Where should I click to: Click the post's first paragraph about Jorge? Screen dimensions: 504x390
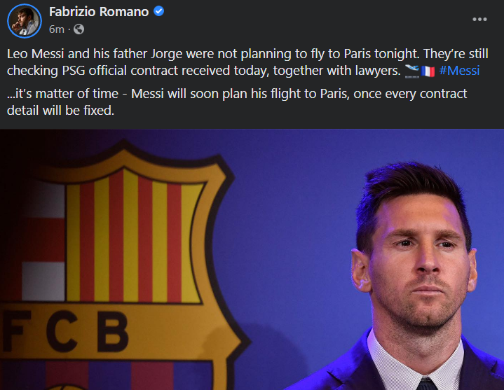[247, 62]
